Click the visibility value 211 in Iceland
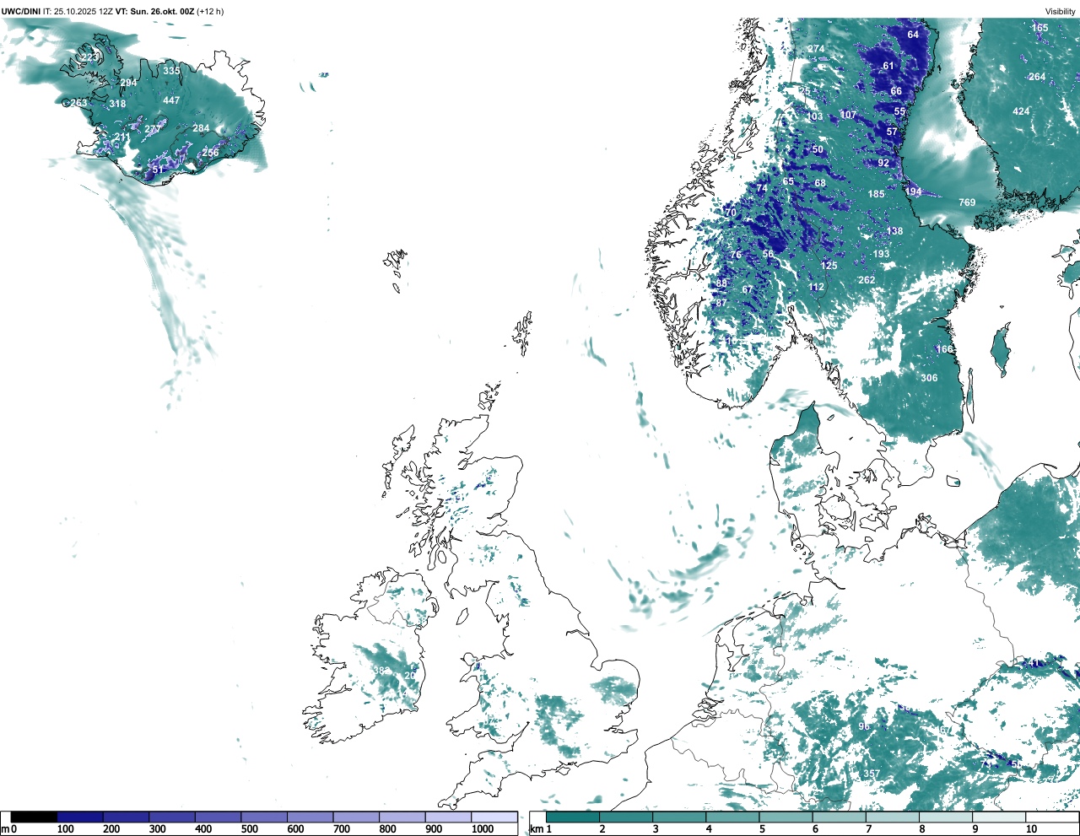1080x836 pixels. pos(122,138)
